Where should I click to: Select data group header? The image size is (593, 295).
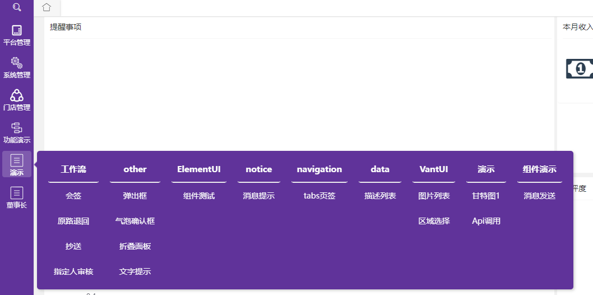coord(380,169)
